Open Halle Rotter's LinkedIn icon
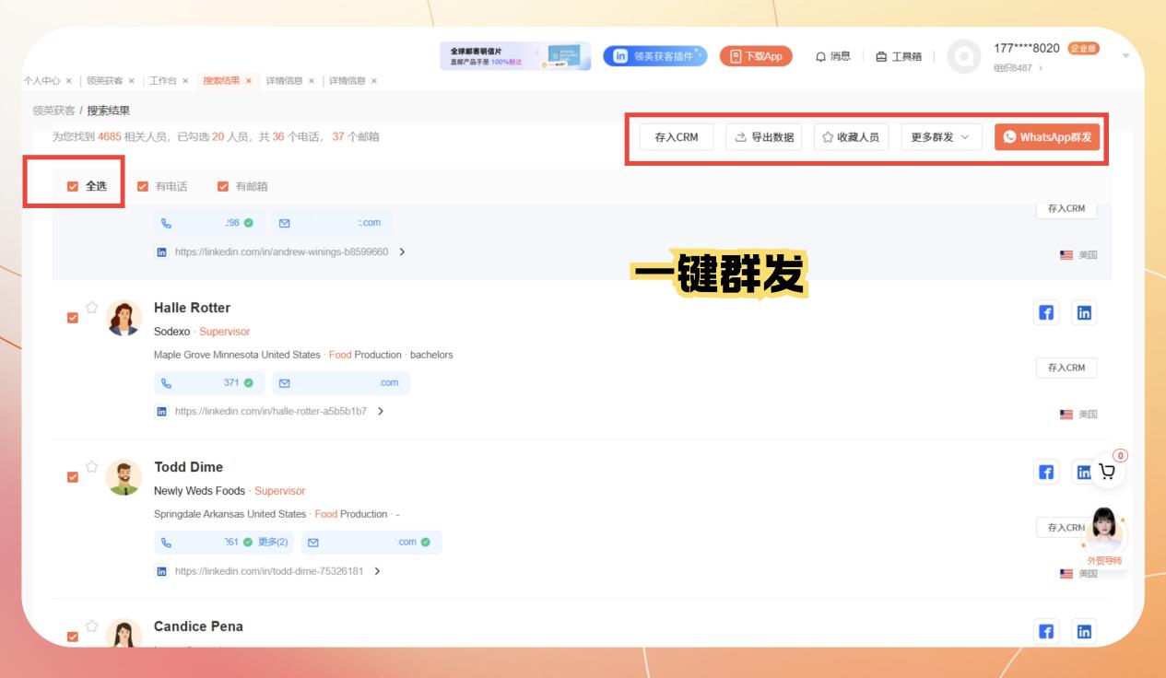Screen dimensions: 1166x678 pyautogui.click(x=1084, y=313)
